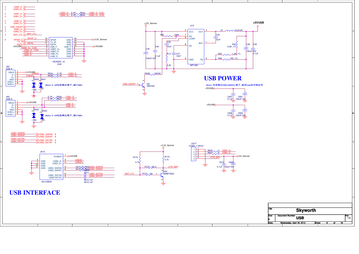Select the R40 5.6K resistor
Screen dimensions: 359x254
coord(237,45)
